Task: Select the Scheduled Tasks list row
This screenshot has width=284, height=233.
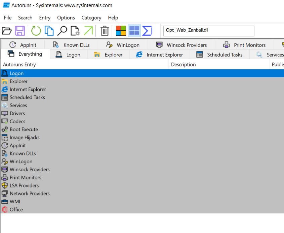Action: (x=142, y=97)
